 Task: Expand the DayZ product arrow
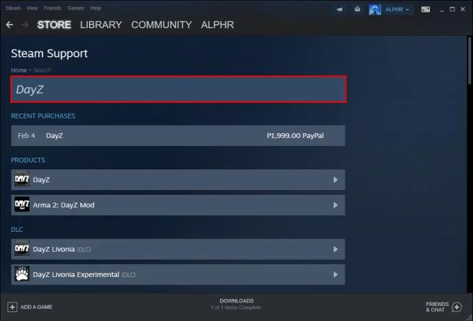click(x=335, y=180)
